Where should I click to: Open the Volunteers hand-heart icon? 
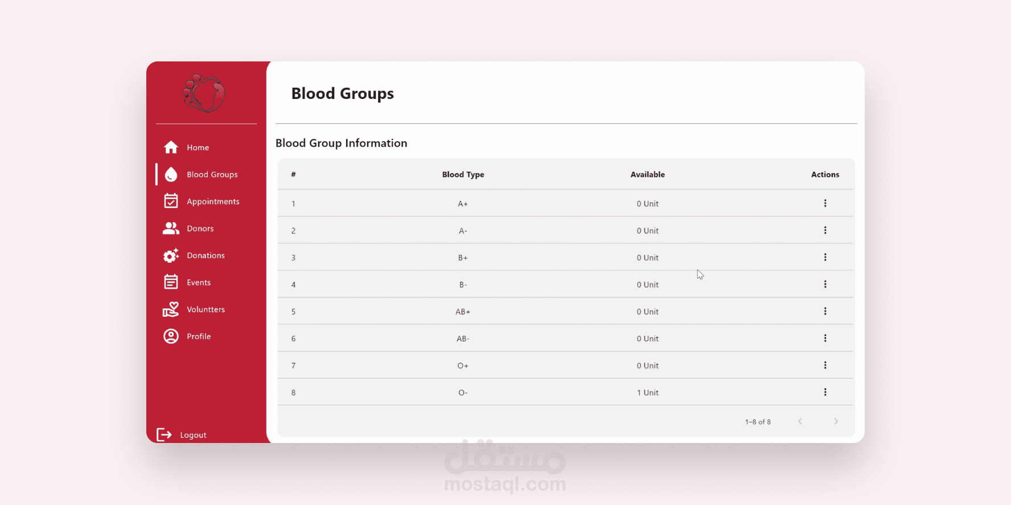pyautogui.click(x=171, y=309)
